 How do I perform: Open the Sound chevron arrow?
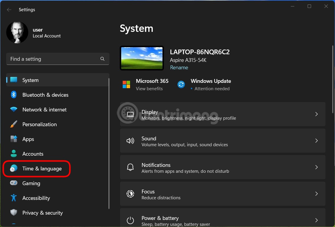pyautogui.click(x=316, y=141)
